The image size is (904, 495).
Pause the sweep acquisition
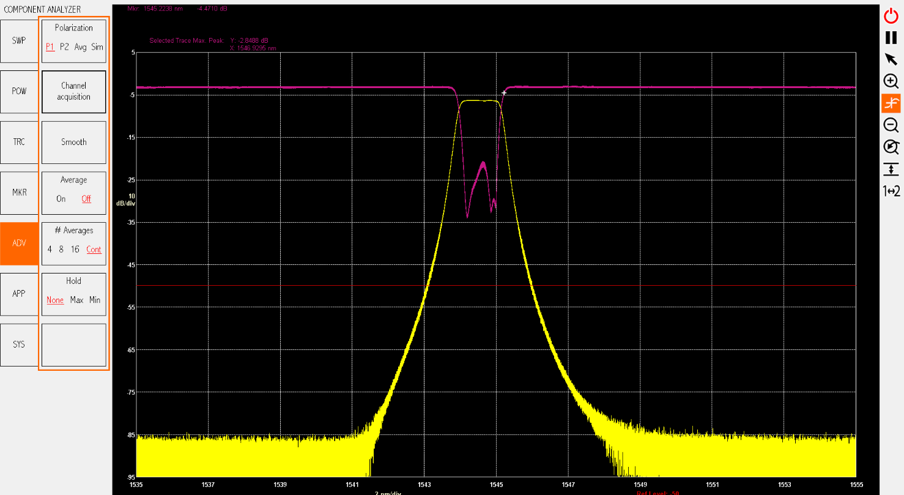pyautogui.click(x=891, y=37)
